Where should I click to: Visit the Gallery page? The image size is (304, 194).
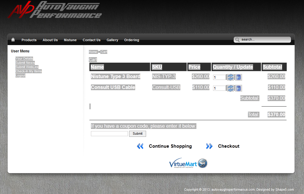112,40
